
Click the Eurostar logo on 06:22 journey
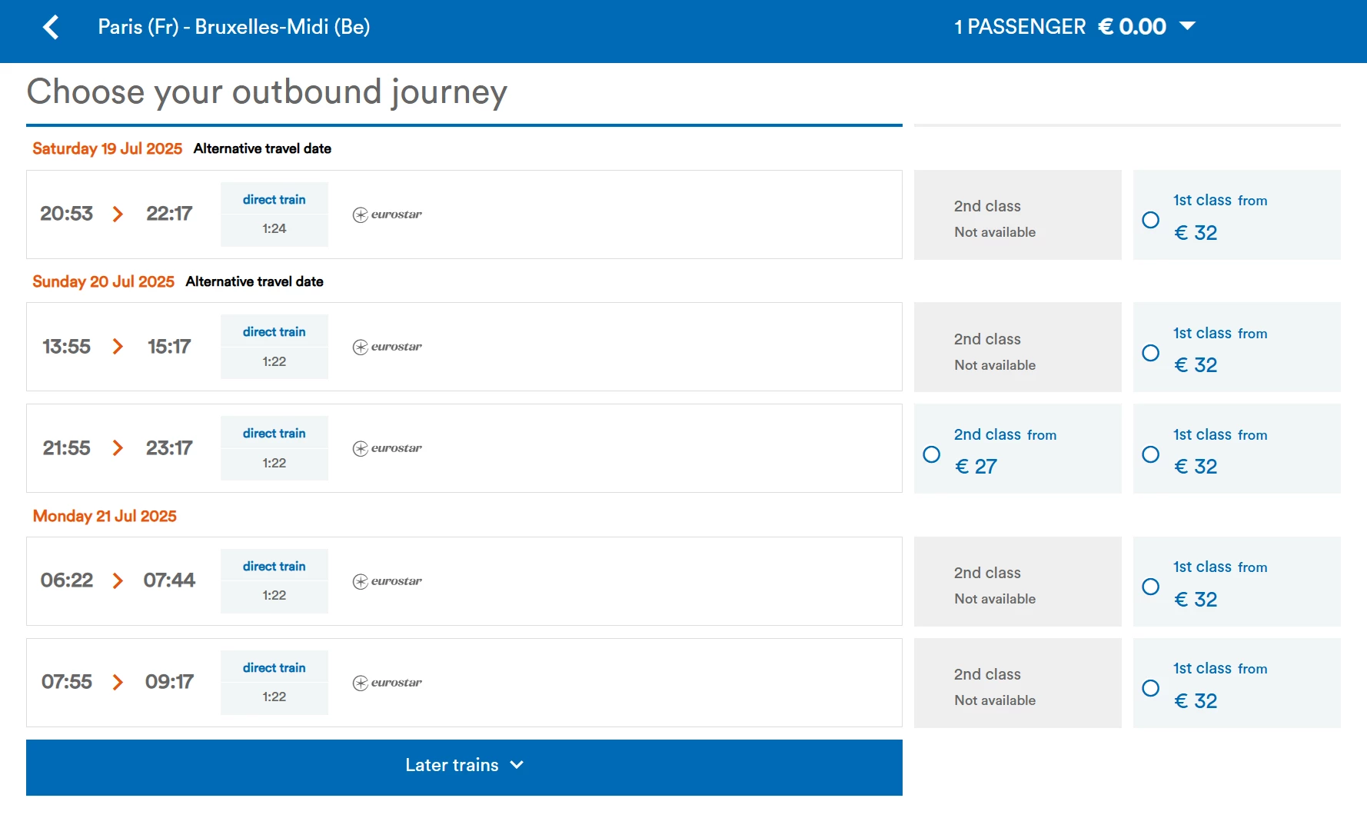[387, 581]
